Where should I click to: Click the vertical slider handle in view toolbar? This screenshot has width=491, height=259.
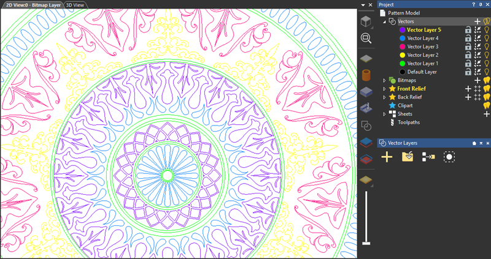click(x=366, y=243)
